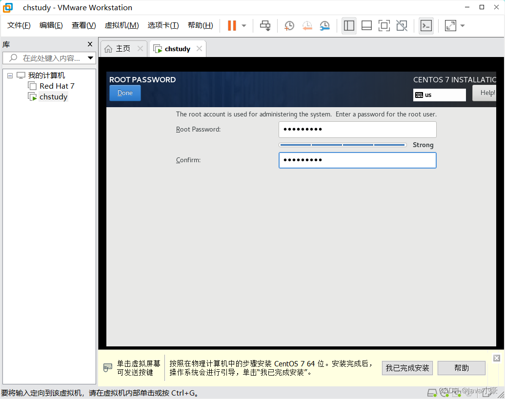Close the chstudy tab

200,49
